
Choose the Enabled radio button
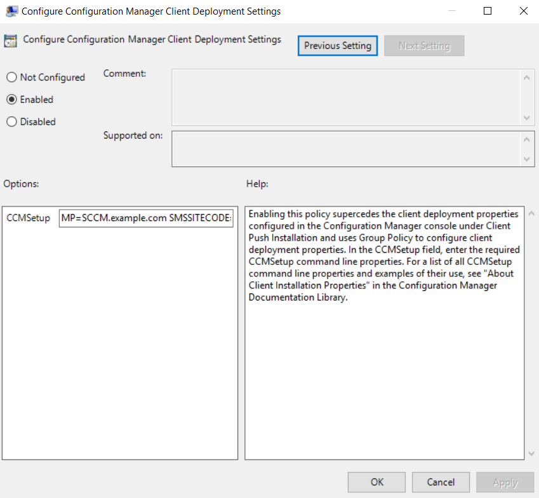[x=11, y=100]
